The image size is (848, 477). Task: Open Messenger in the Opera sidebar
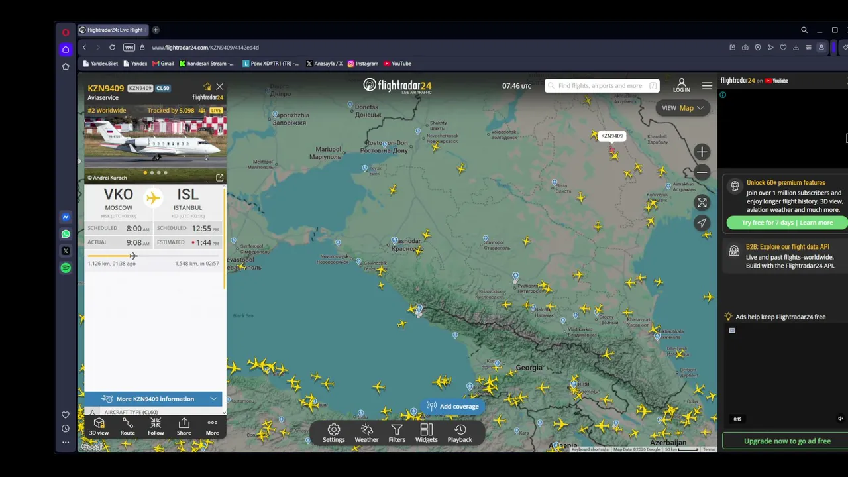pyautogui.click(x=66, y=217)
